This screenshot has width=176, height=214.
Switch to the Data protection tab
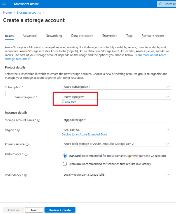click(82, 36)
